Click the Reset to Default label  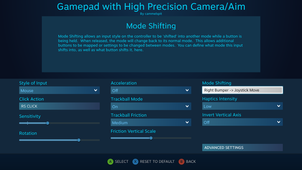click(157, 162)
